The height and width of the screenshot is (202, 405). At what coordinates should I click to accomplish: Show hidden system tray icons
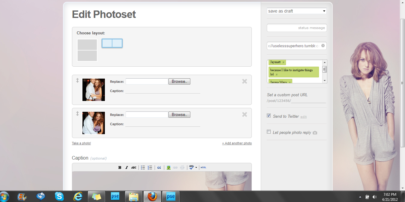360,197
